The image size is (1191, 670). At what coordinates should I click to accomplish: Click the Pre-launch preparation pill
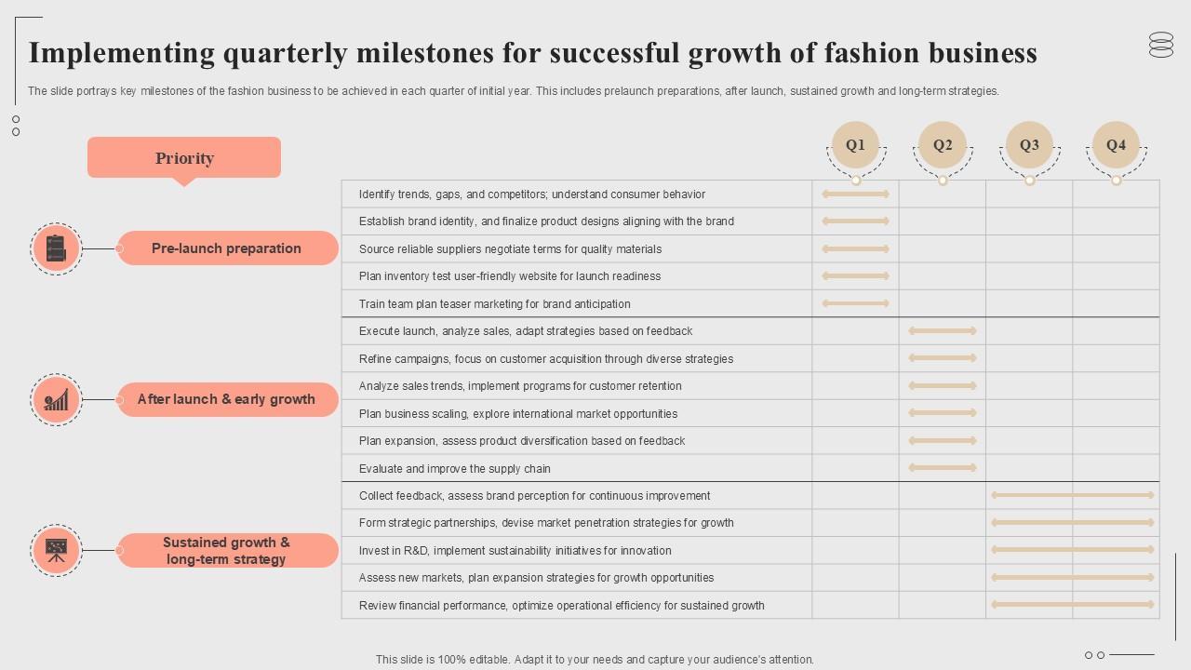[227, 248]
